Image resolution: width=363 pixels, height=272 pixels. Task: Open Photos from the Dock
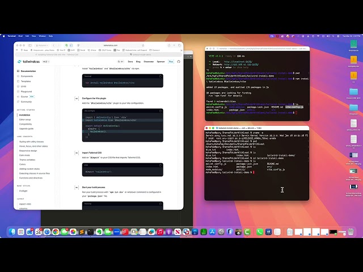pos(73,232)
